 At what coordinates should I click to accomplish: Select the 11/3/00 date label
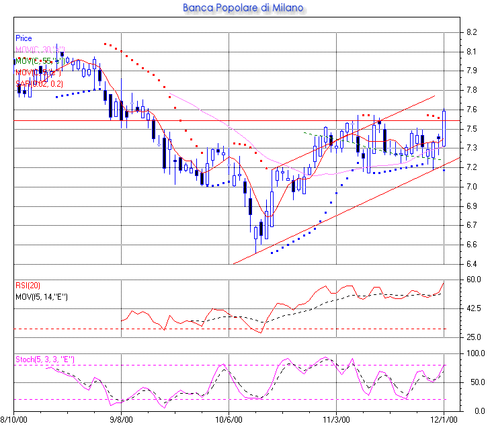336,419
